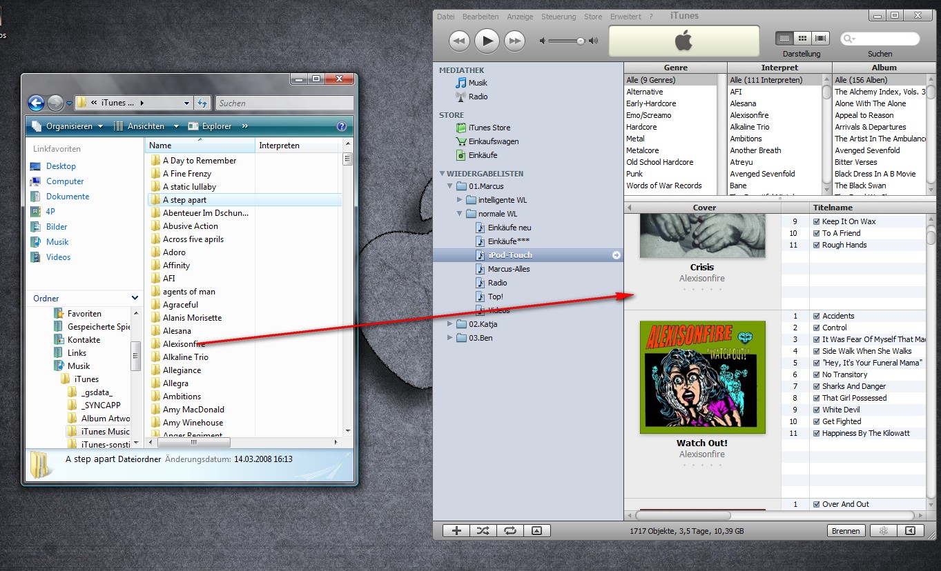Open the Ansichten dropdown in Explorer
Image resolution: width=941 pixels, height=571 pixels.
click(x=145, y=126)
